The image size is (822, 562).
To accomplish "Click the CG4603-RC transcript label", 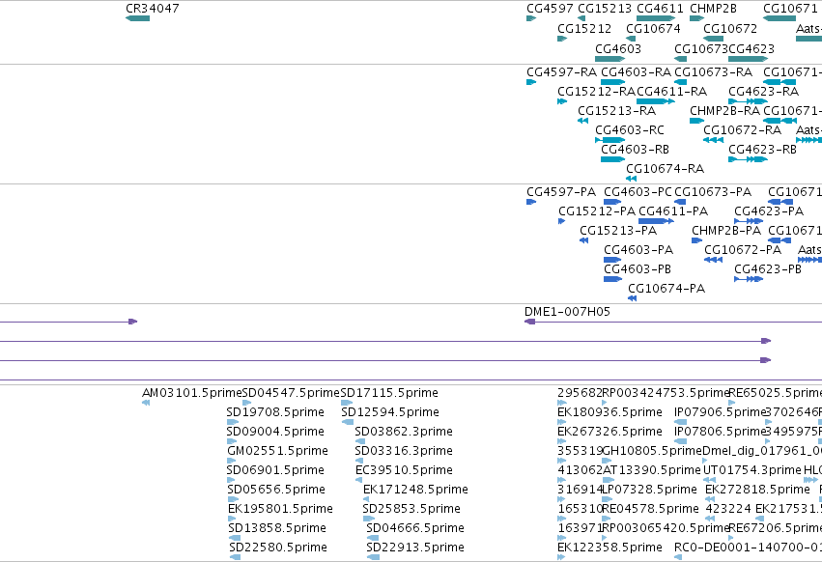I will 630,130.
